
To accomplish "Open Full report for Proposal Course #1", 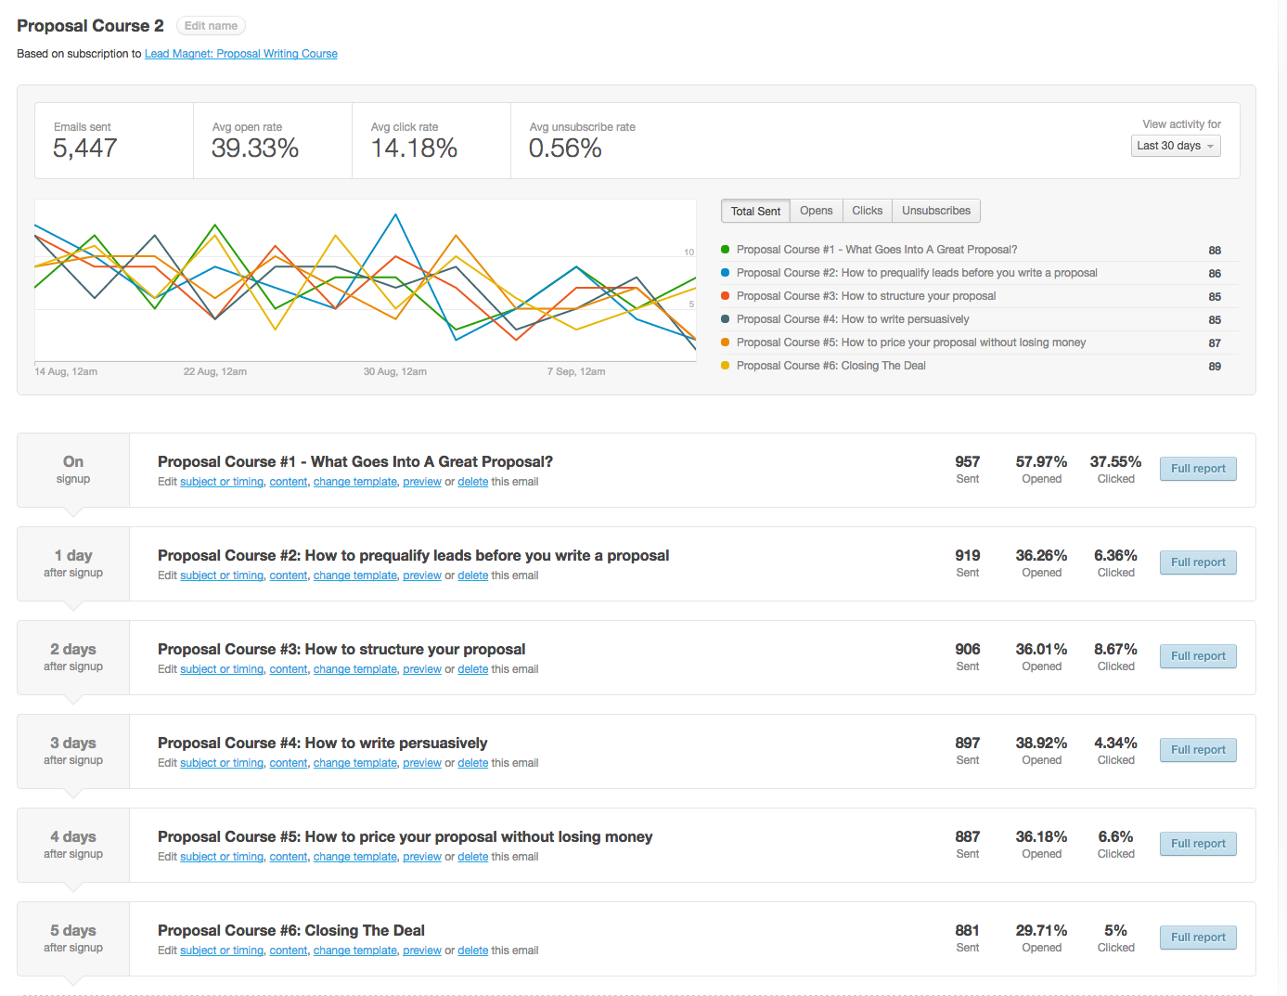I will (x=1198, y=469).
